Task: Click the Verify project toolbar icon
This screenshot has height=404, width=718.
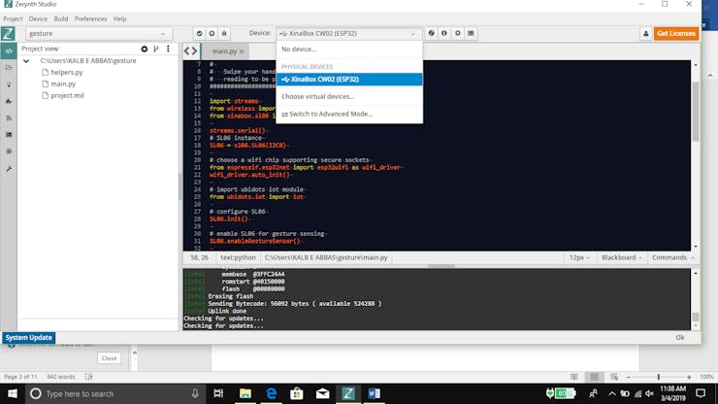Action: (x=199, y=33)
